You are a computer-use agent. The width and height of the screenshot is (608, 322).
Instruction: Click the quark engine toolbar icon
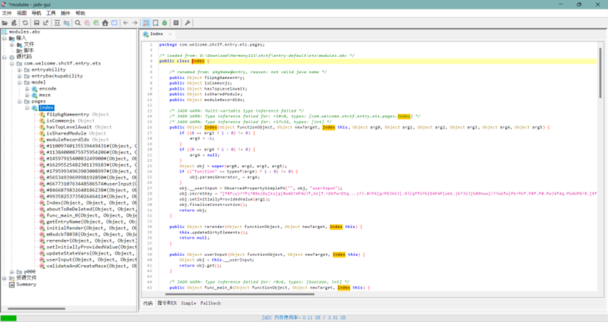(156, 22)
